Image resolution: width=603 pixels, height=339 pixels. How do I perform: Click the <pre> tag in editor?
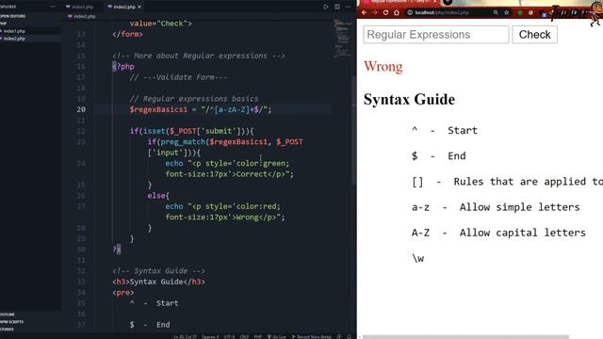pyautogui.click(x=123, y=293)
